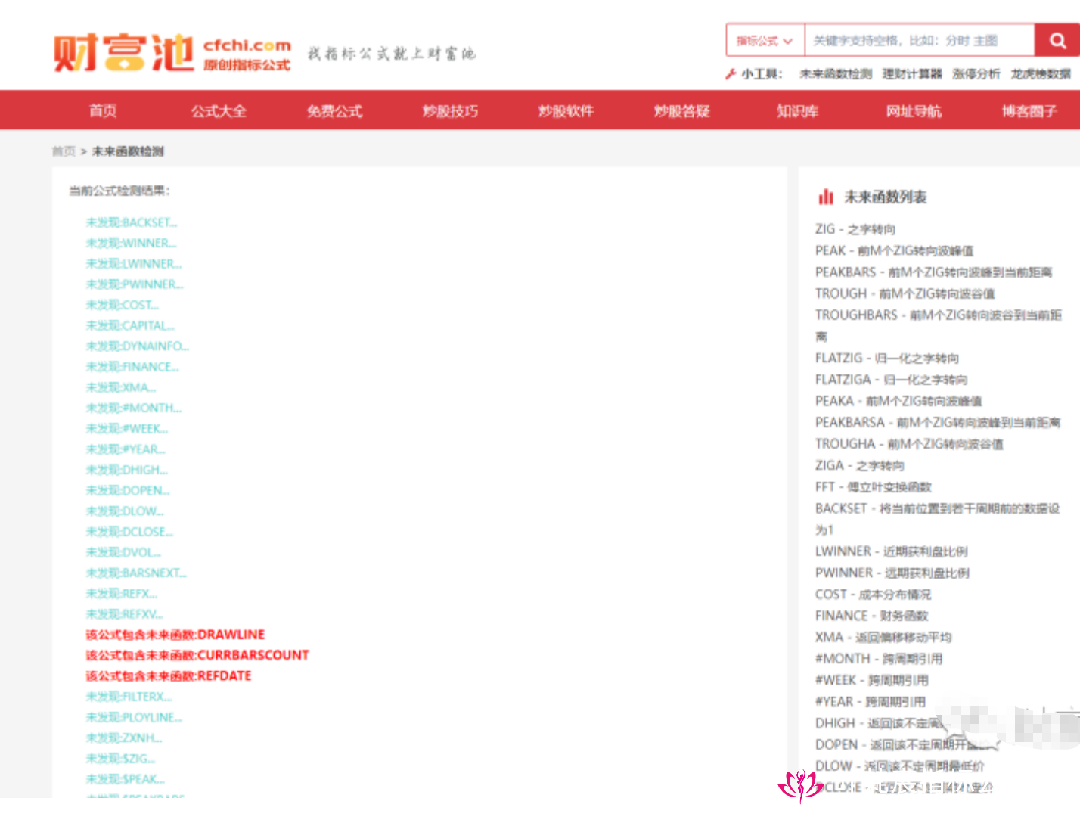Image resolution: width=1080 pixels, height=823 pixels.
Task: Select the 知识库 navigation item
Action: click(797, 110)
